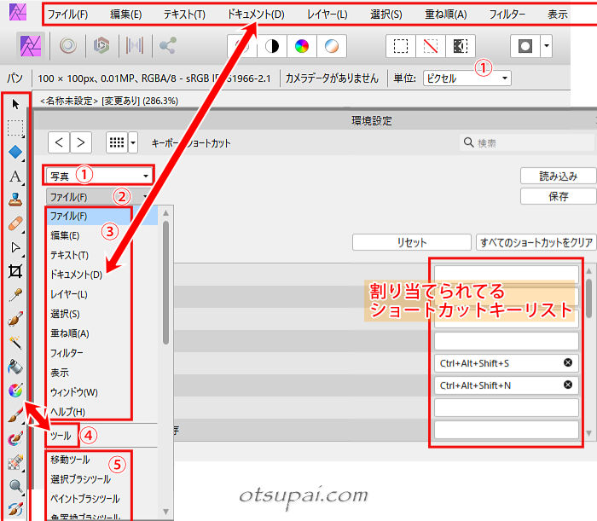Click the rectangular marquee select-all toolbar icon
Viewport: 597px width, 521px height.
pyautogui.click(x=400, y=46)
